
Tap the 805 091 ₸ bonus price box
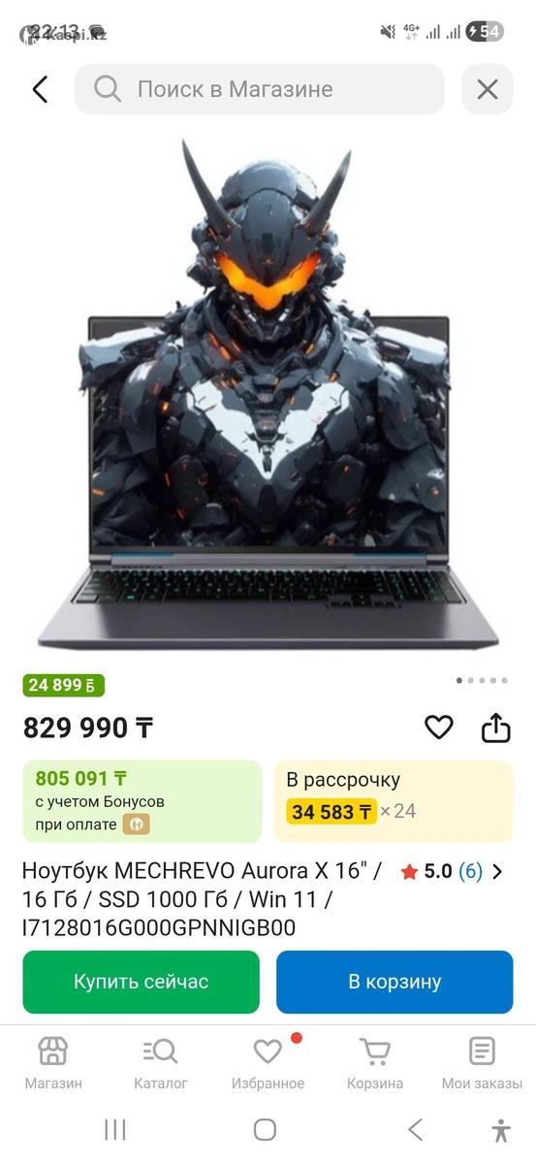pos(142,801)
